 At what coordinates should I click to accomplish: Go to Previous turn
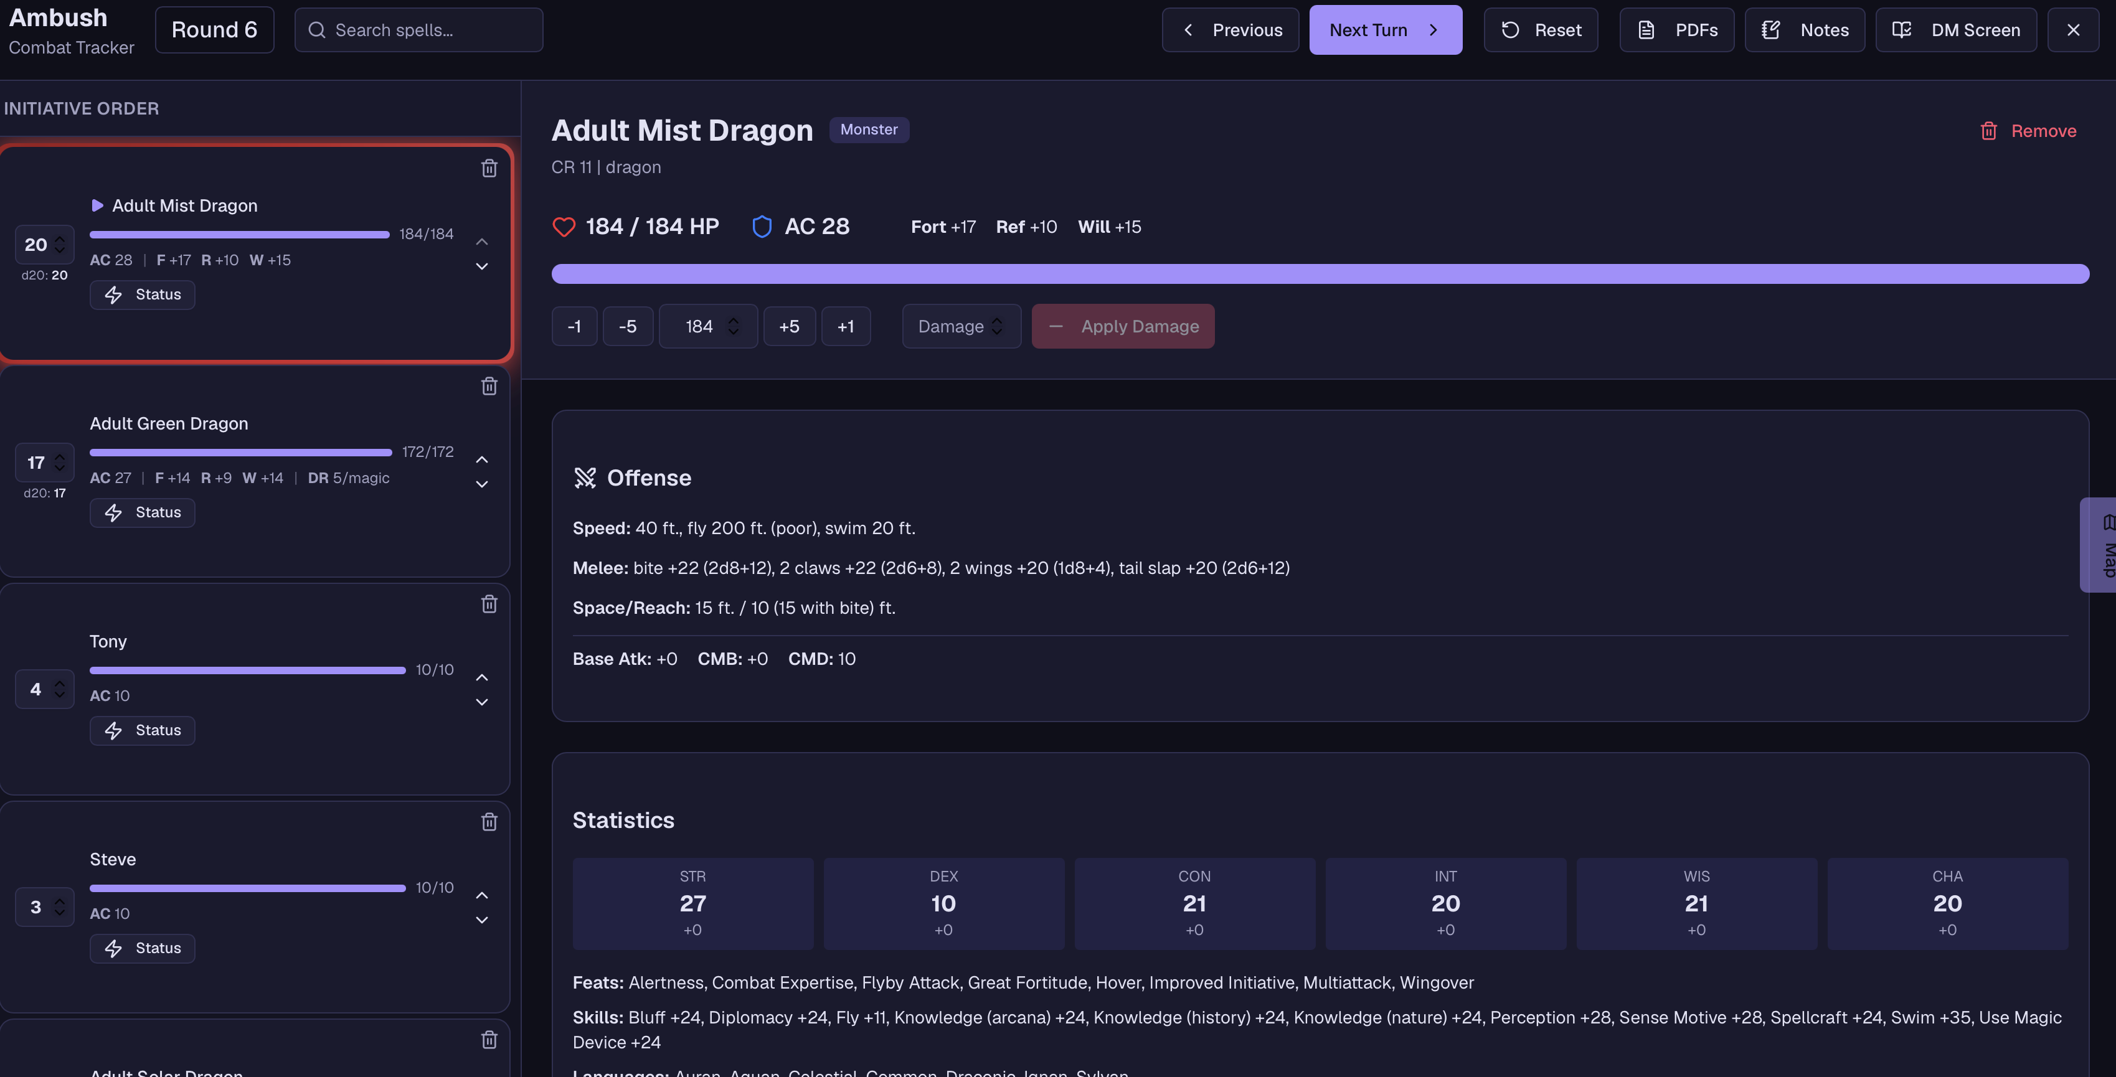1230,31
